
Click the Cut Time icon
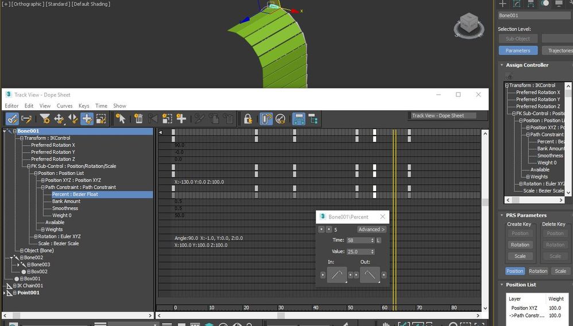200,119
